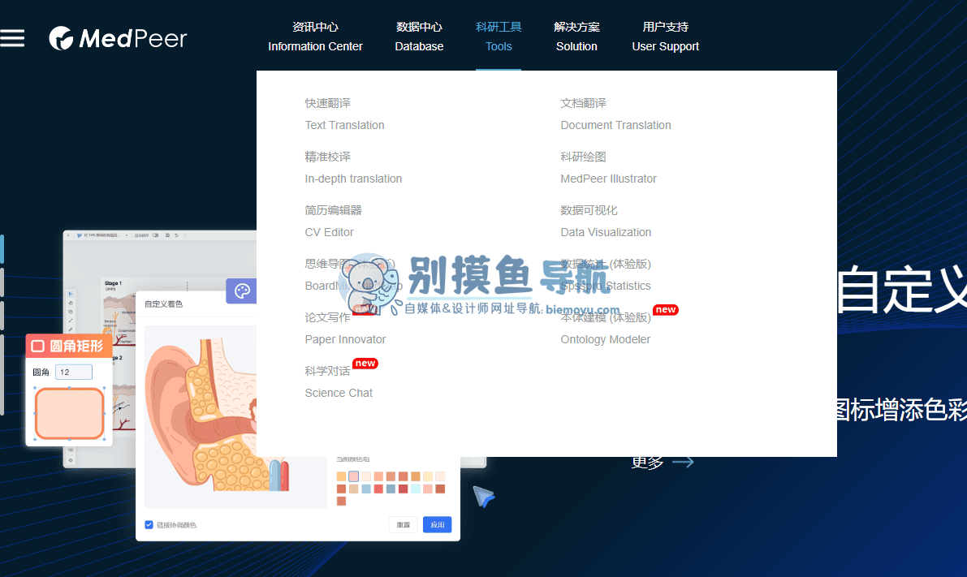Click the 重置 button
Screen dimensions: 967x577
point(404,524)
